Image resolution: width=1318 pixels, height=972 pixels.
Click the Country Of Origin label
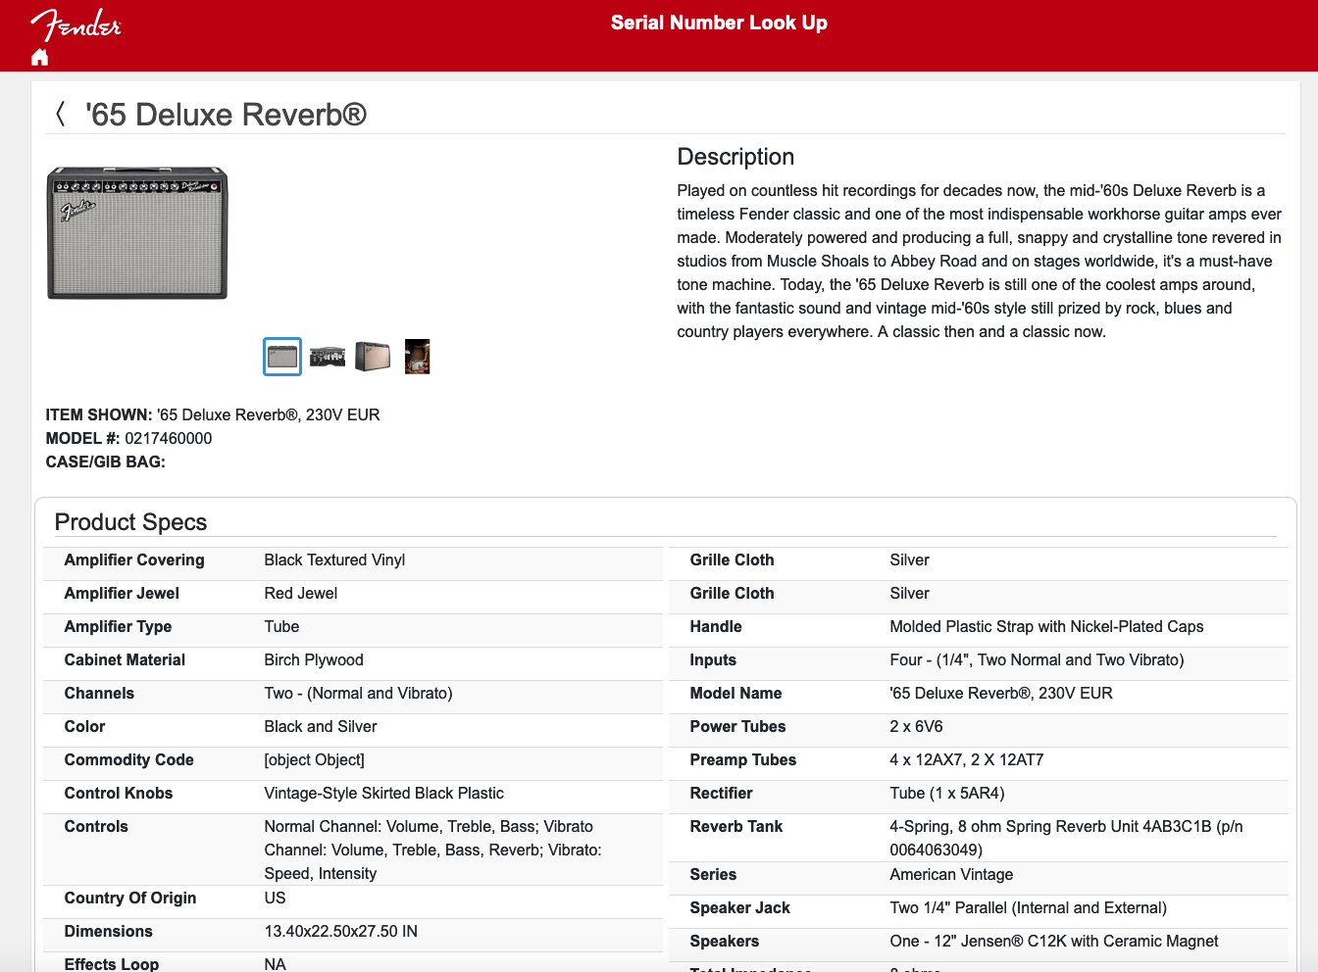[x=130, y=898]
